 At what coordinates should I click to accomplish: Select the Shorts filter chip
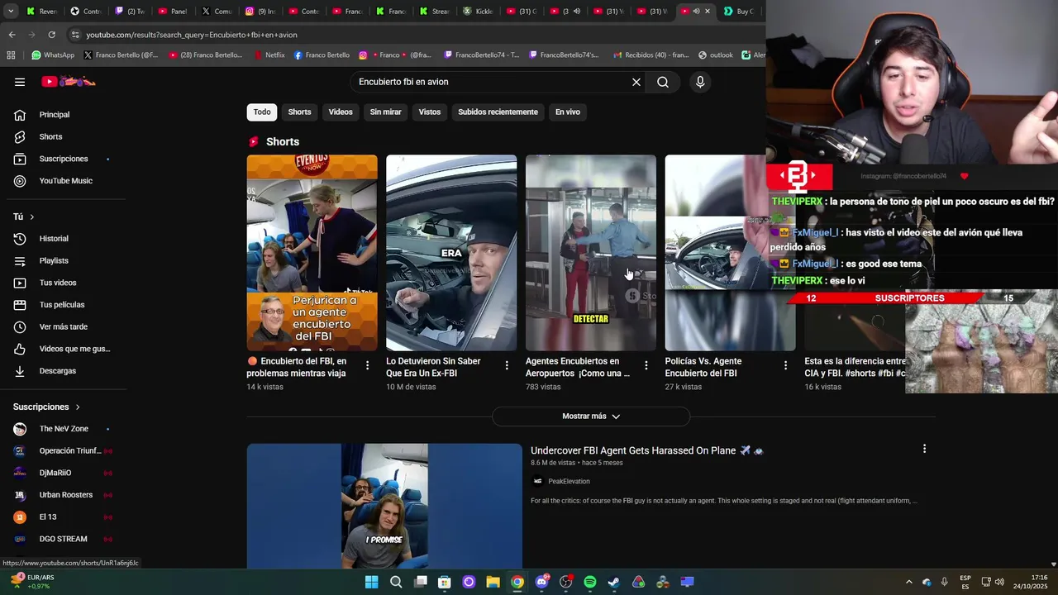(x=299, y=112)
